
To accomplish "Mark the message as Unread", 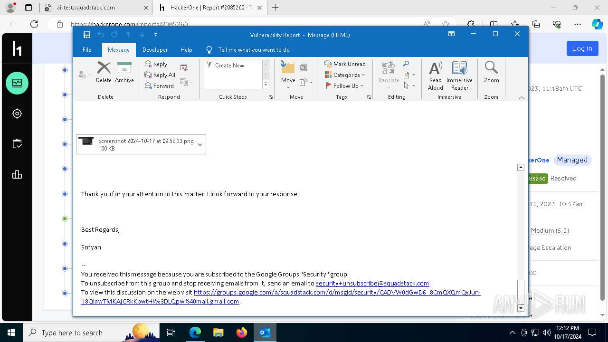I will tap(345, 64).
